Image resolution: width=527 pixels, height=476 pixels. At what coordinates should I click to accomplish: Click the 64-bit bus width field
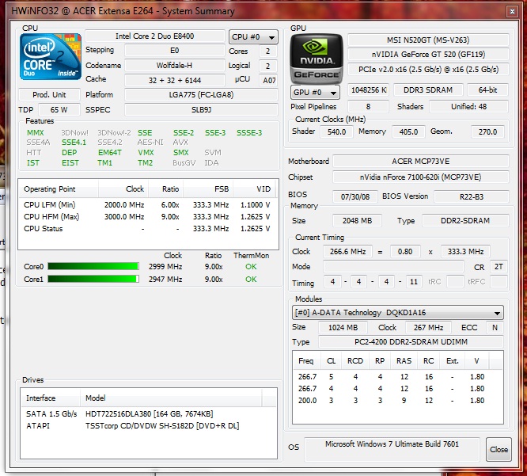pos(487,89)
